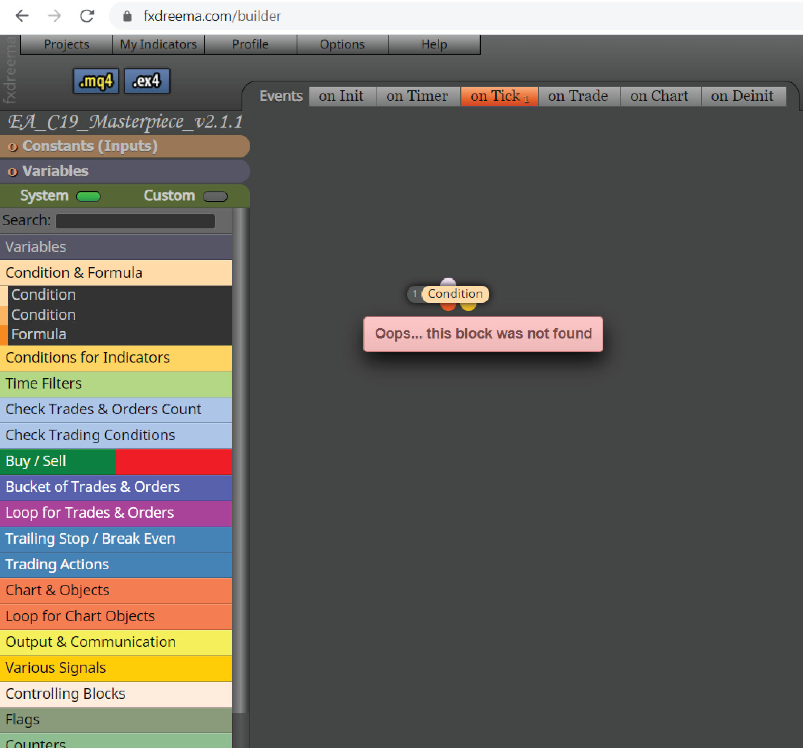This screenshot has width=803, height=755.
Task: Open My Indicators menu
Action: tap(158, 44)
